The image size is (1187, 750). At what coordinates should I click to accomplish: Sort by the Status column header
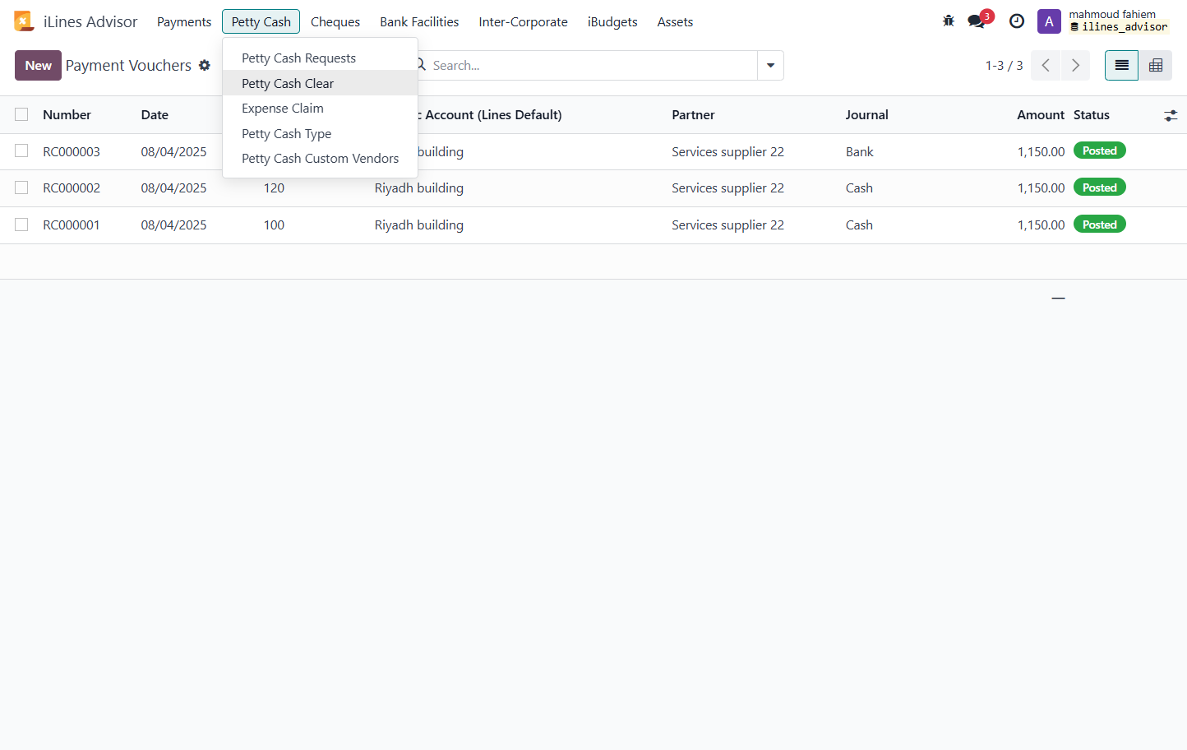point(1091,115)
